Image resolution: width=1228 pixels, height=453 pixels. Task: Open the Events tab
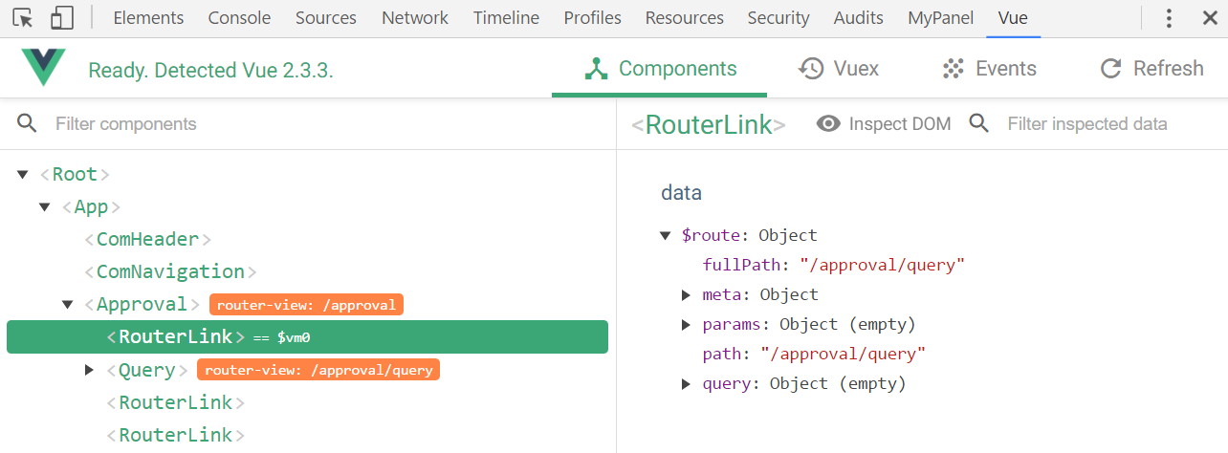click(989, 69)
